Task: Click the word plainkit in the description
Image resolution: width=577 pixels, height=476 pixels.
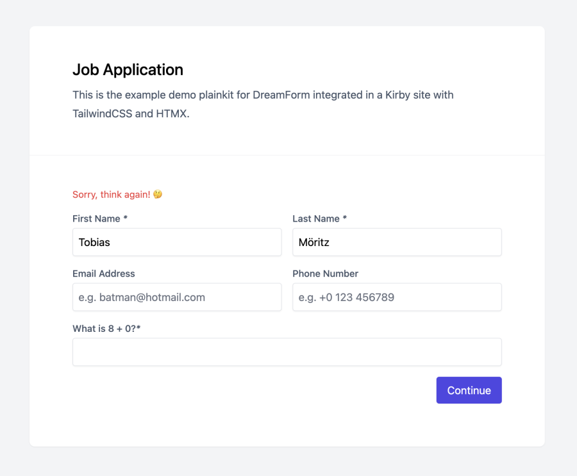Action: (217, 95)
